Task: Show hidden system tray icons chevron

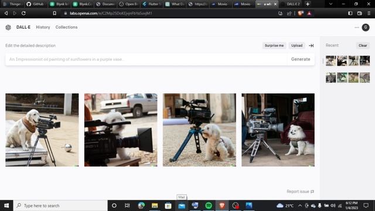Action: (x=300, y=206)
